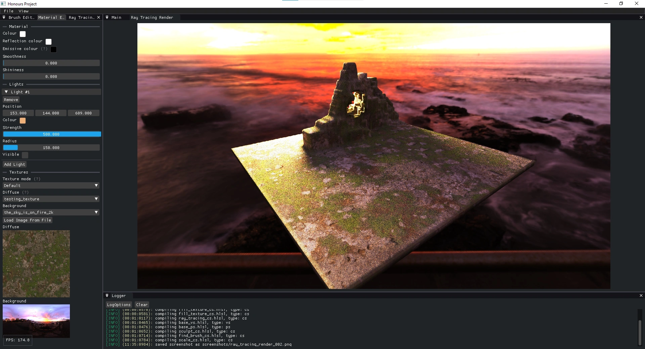Close the left side panel
The image size is (645, 349).
[x=98, y=17]
